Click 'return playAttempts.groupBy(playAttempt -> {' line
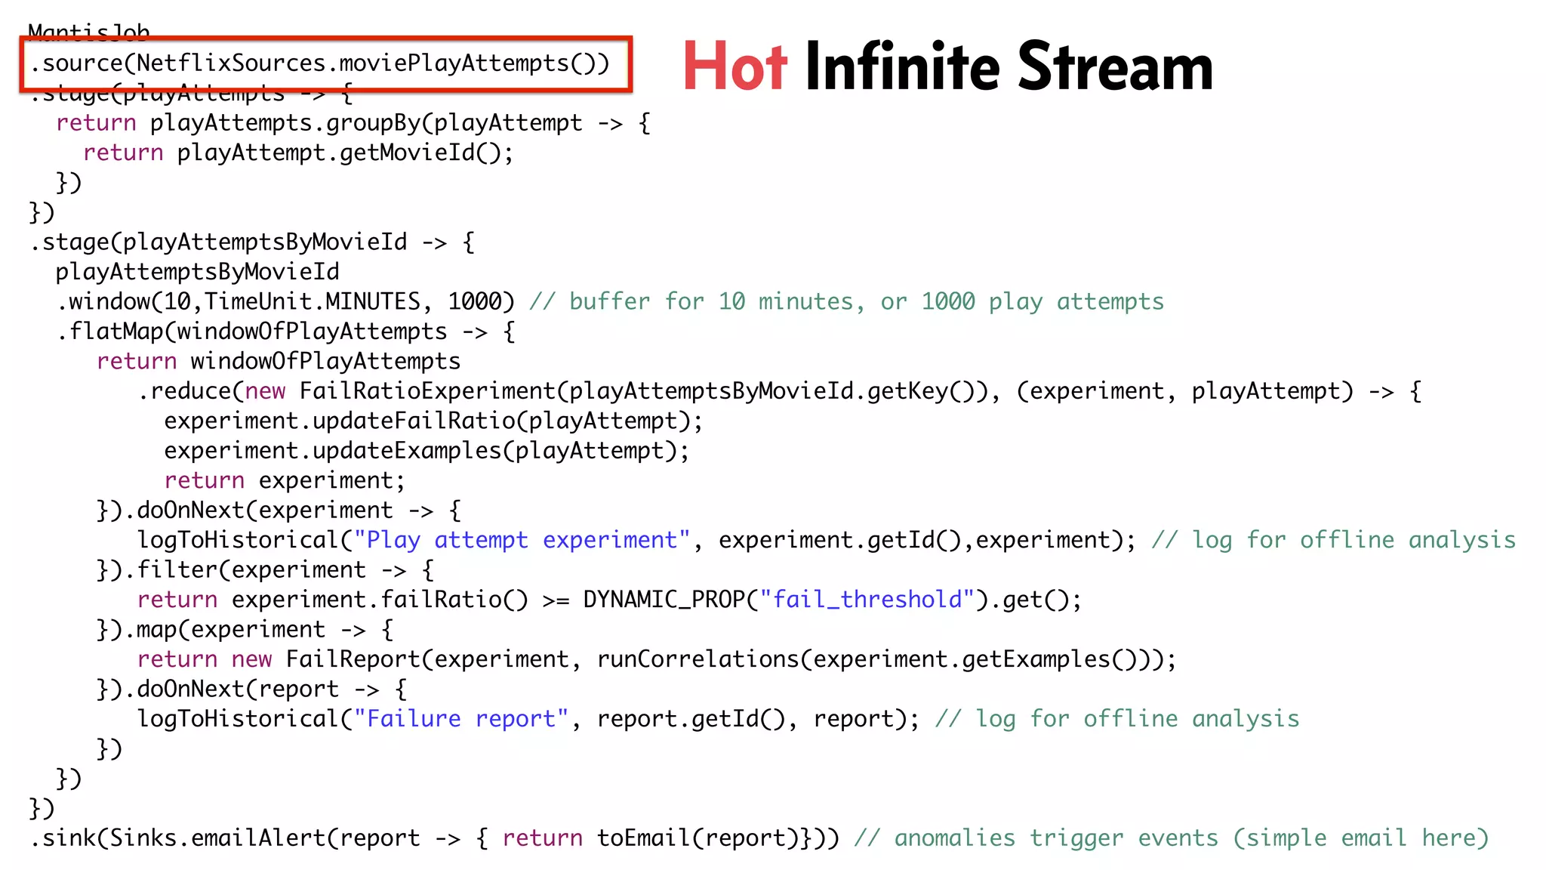 353,123
